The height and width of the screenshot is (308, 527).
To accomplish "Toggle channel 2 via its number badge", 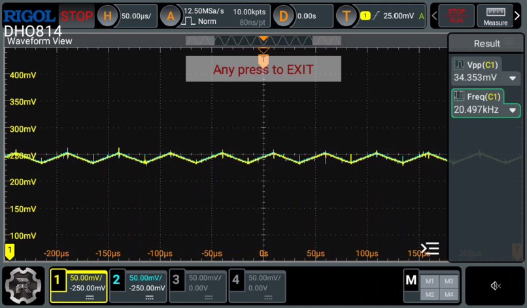I will [116, 280].
